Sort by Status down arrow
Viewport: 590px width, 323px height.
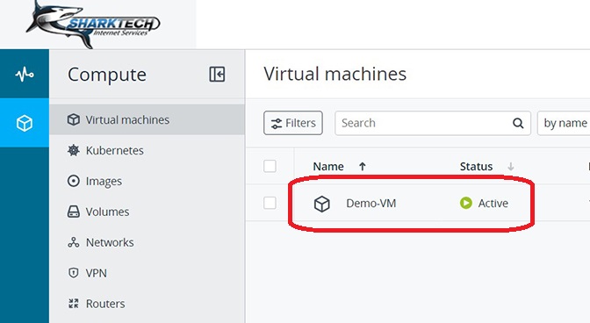coord(511,166)
